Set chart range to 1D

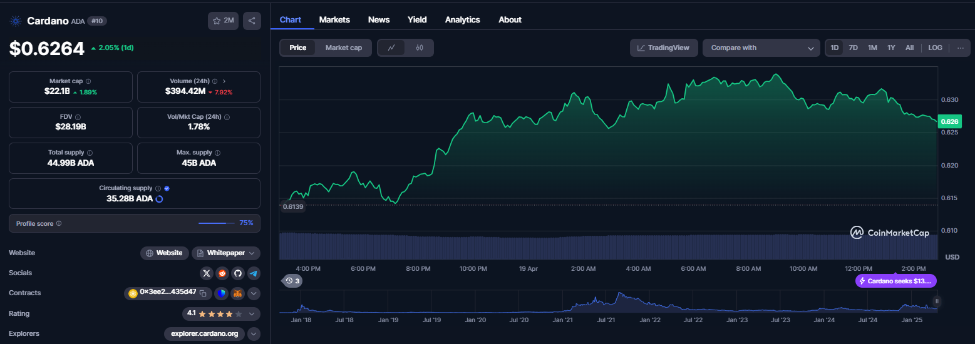tap(835, 48)
